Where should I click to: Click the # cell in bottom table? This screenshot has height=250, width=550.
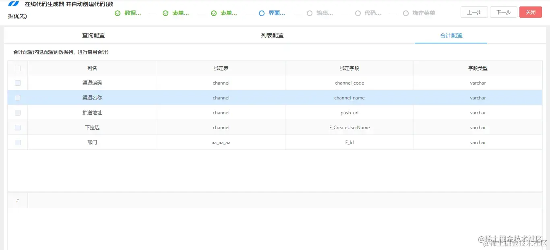(x=17, y=200)
